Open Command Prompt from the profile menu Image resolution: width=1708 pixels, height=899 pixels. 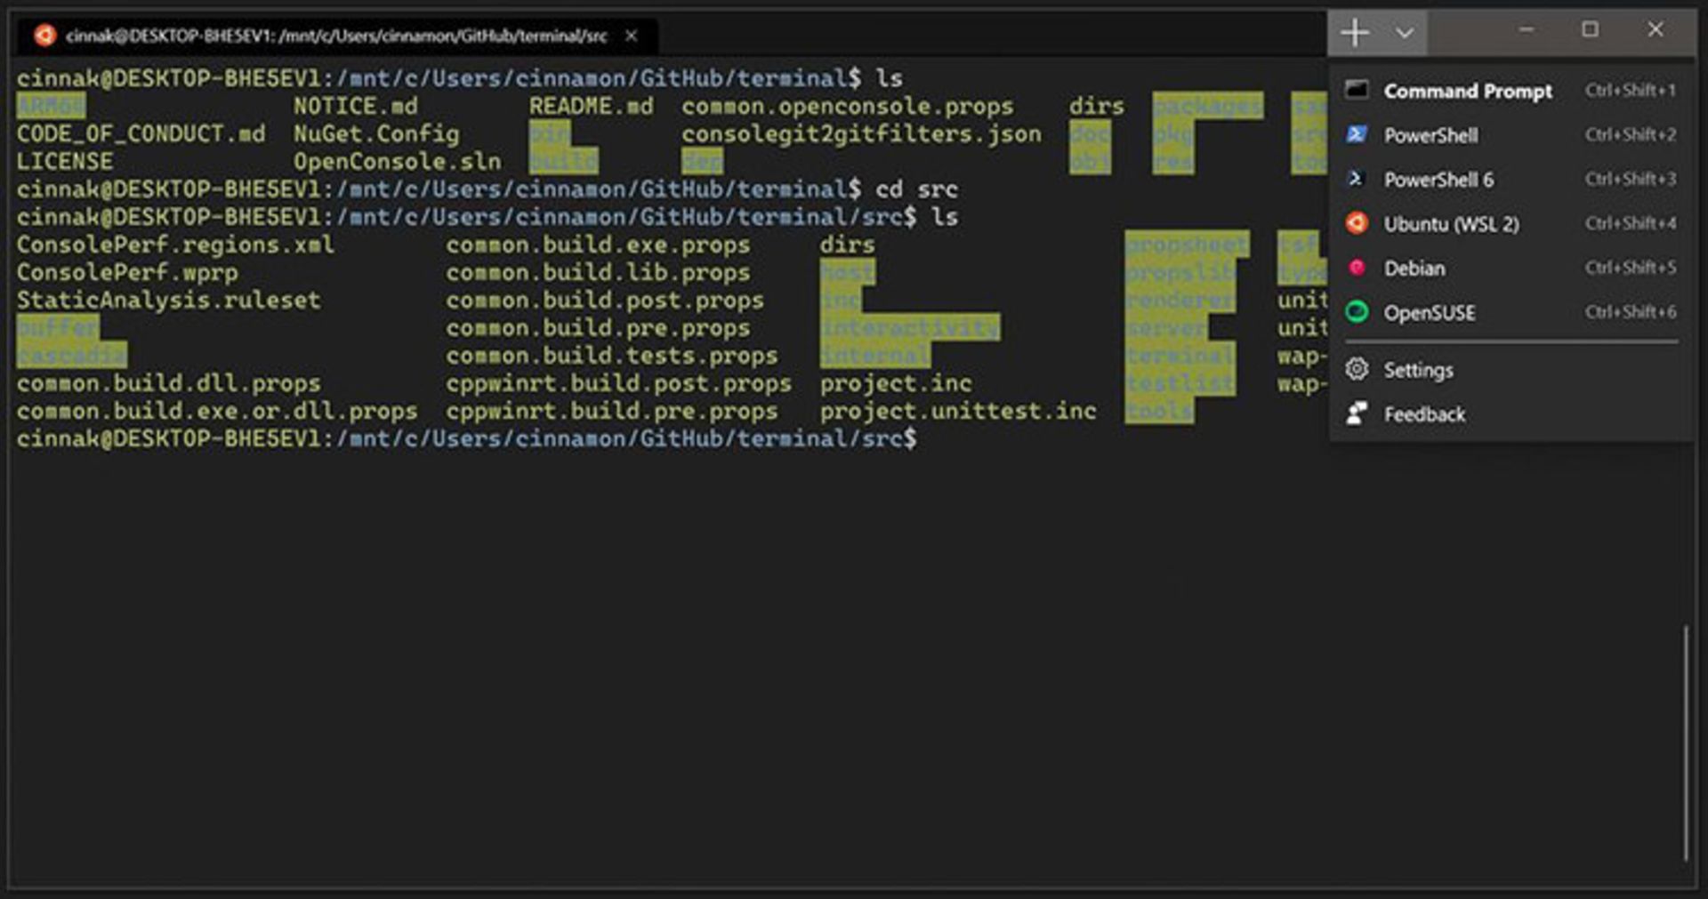pyautogui.click(x=1468, y=91)
